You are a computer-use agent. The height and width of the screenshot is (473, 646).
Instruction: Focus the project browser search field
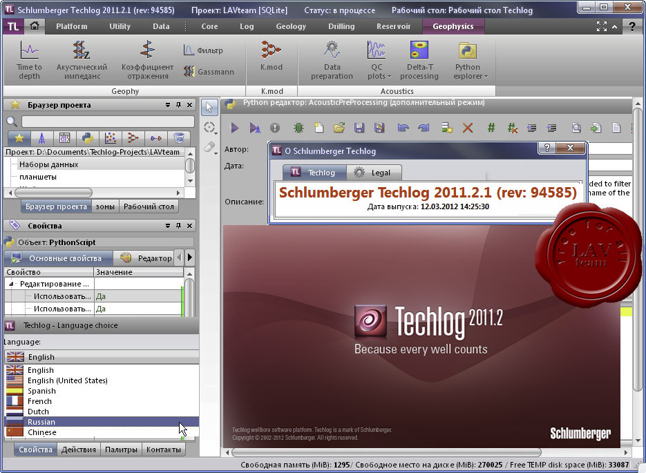coord(108,121)
